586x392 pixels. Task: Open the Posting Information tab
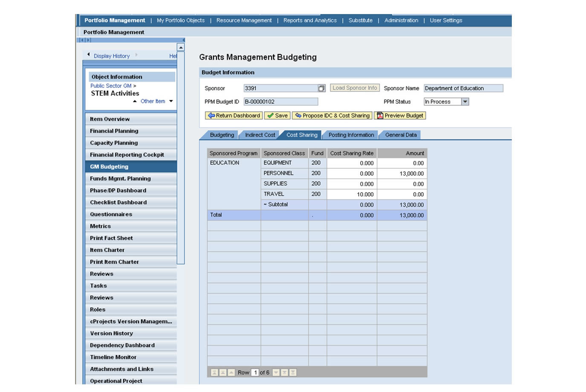click(x=351, y=135)
